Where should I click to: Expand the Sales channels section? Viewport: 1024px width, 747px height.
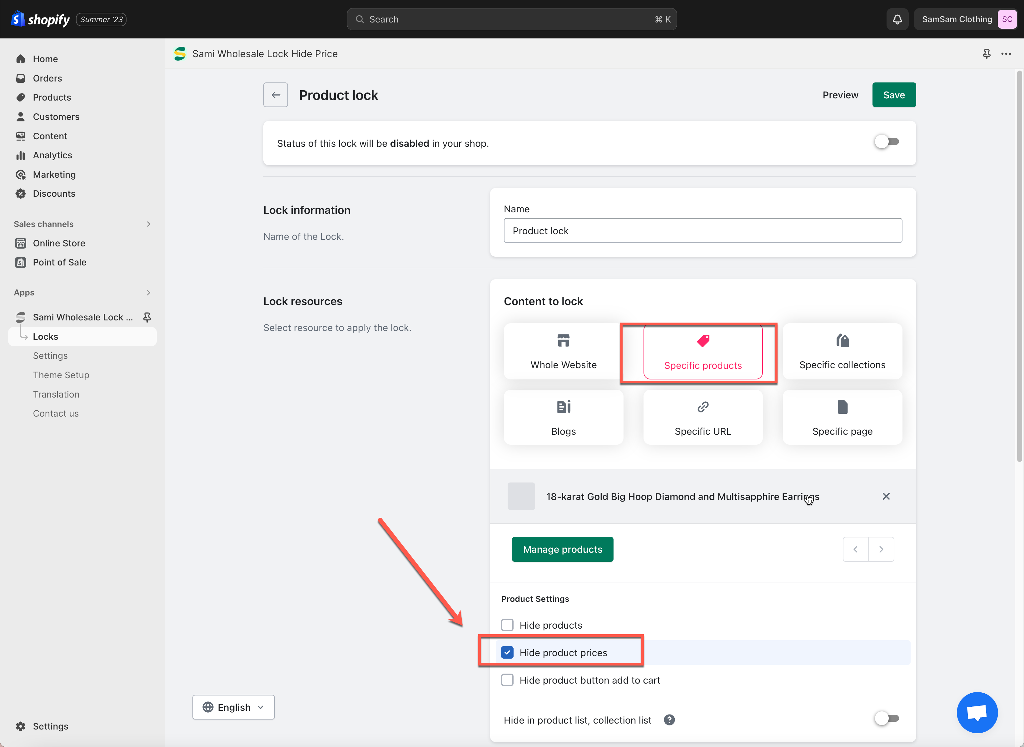pos(148,224)
